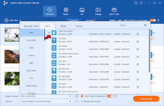Open the Ripper module
164x106 pixels.
[x=66, y=11]
